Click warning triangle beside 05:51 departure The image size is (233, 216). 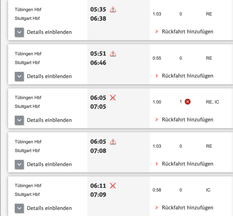click(113, 53)
